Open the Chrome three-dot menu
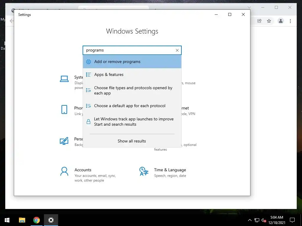The image size is (302, 226). [290, 21]
